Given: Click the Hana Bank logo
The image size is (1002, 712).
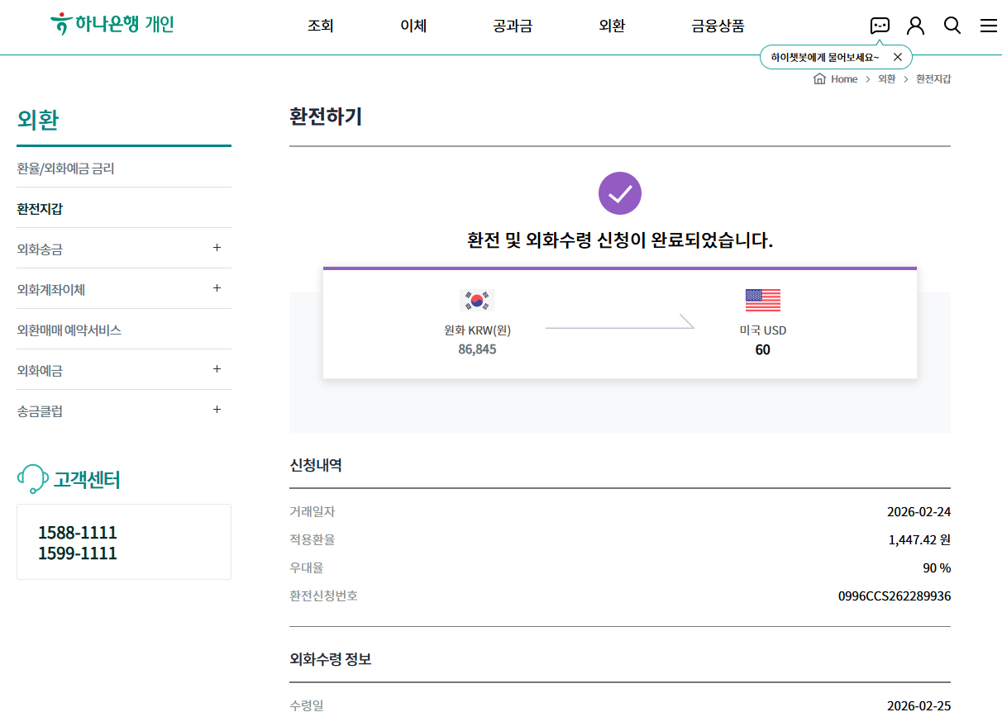Looking at the screenshot, I should pos(112,24).
